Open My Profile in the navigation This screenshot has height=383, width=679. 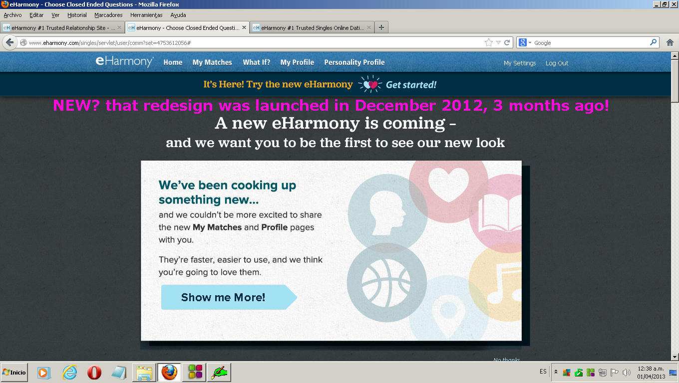(x=297, y=62)
